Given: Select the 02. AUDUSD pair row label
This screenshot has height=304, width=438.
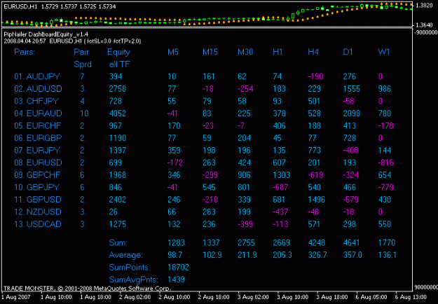Looking at the screenshot, I should click(x=38, y=89).
